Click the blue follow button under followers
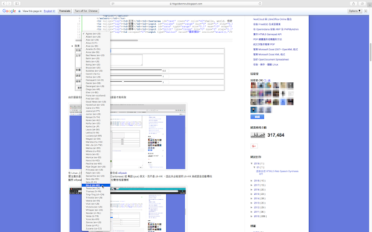Screen dimensions: 372x232 click(257, 117)
